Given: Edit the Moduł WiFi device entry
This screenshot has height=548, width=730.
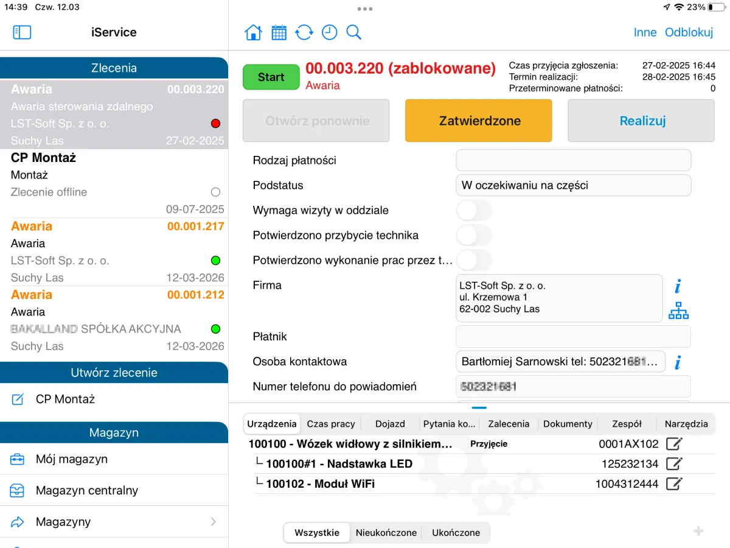Looking at the screenshot, I should pyautogui.click(x=674, y=484).
